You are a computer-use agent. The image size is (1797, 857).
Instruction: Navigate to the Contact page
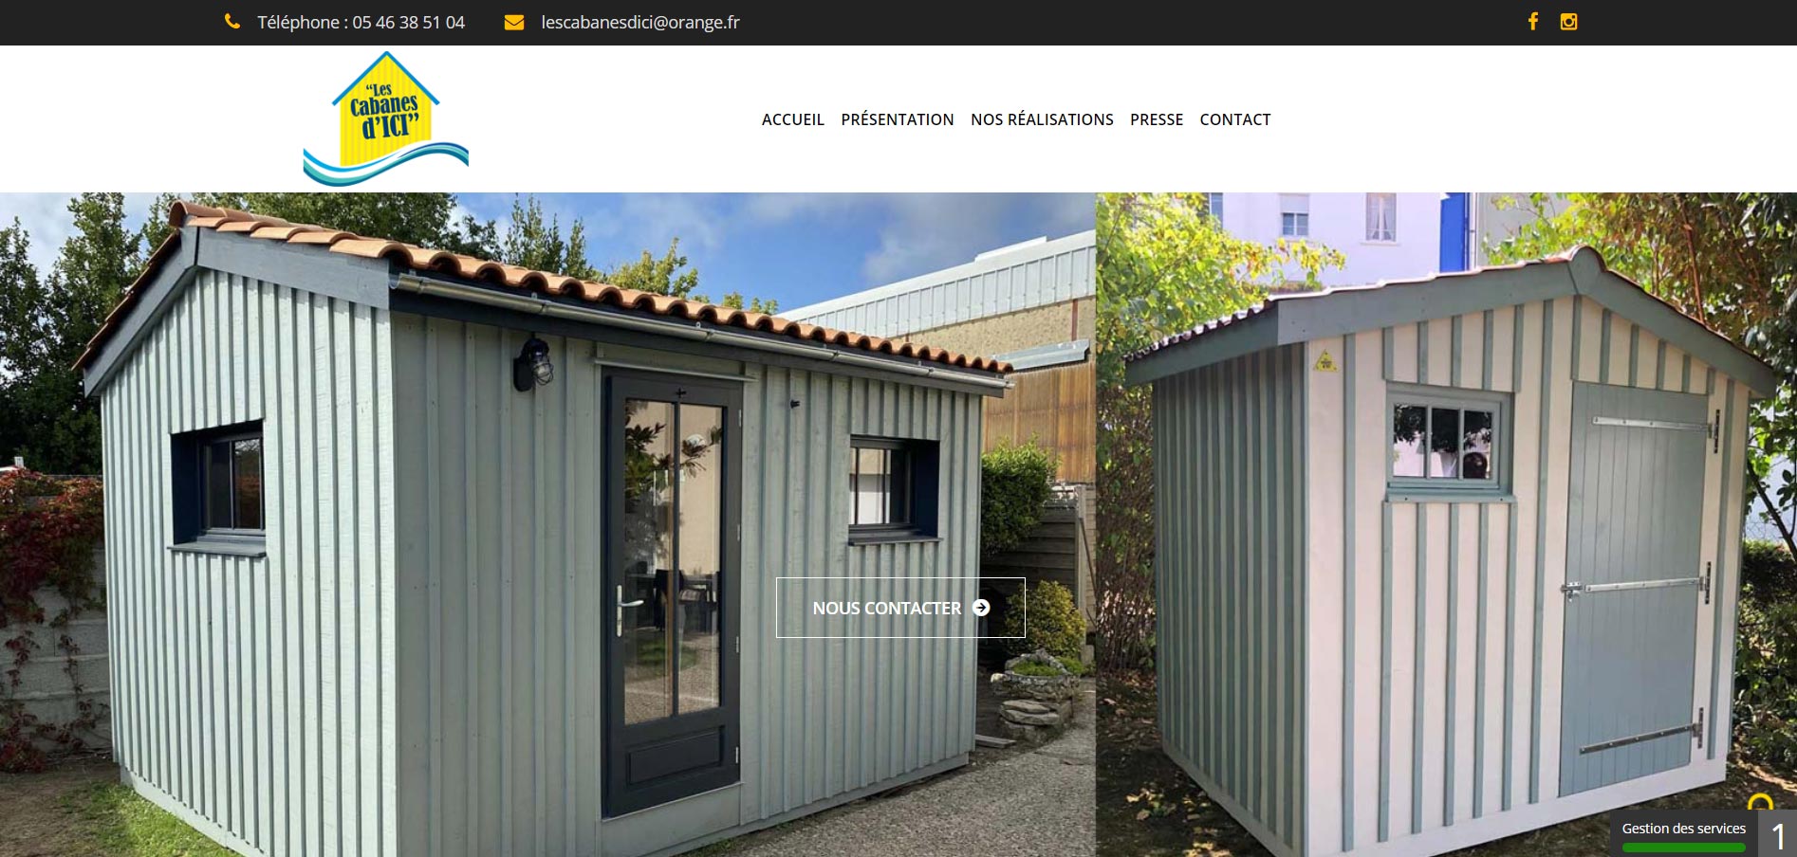coord(1235,119)
